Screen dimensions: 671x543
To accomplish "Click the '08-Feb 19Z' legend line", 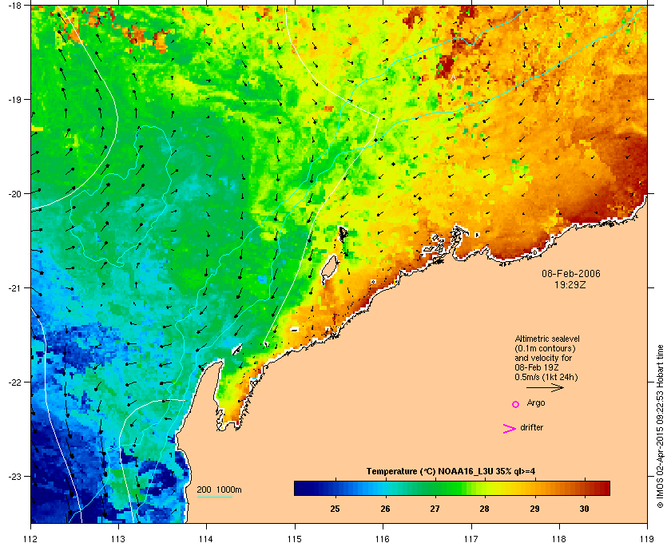I will click(x=537, y=367).
